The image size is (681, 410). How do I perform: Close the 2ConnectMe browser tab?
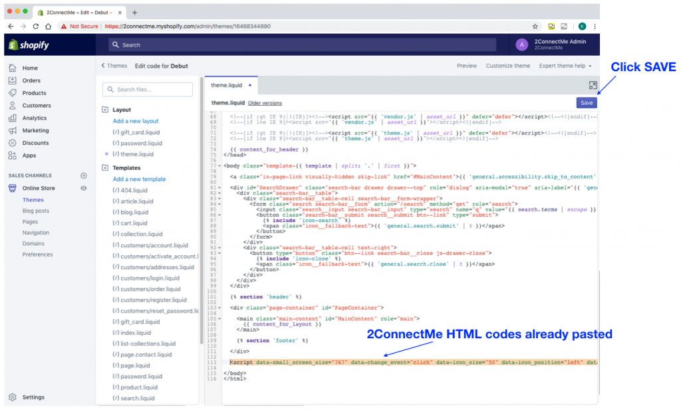[120, 13]
